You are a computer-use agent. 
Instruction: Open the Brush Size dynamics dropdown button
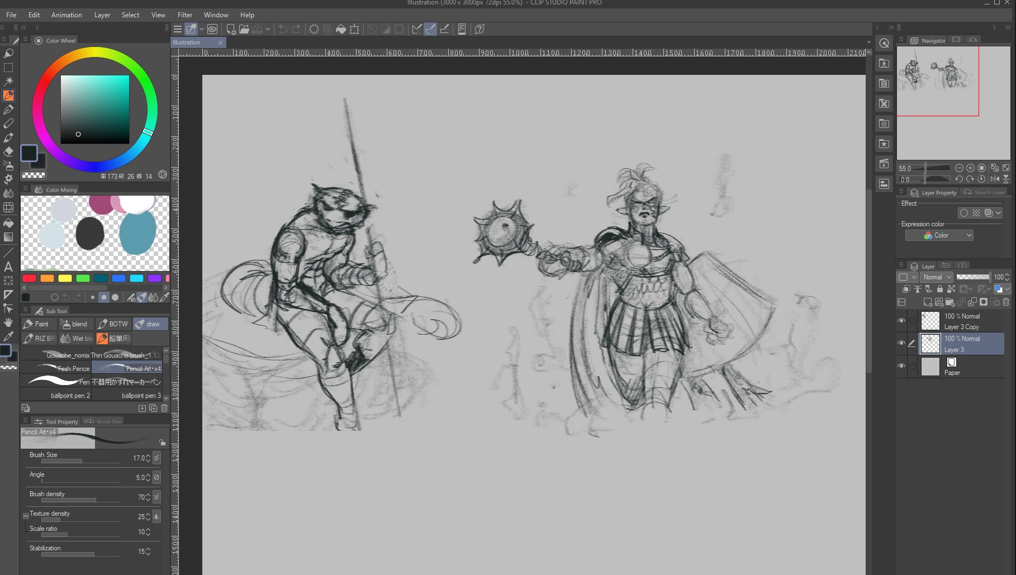point(156,458)
